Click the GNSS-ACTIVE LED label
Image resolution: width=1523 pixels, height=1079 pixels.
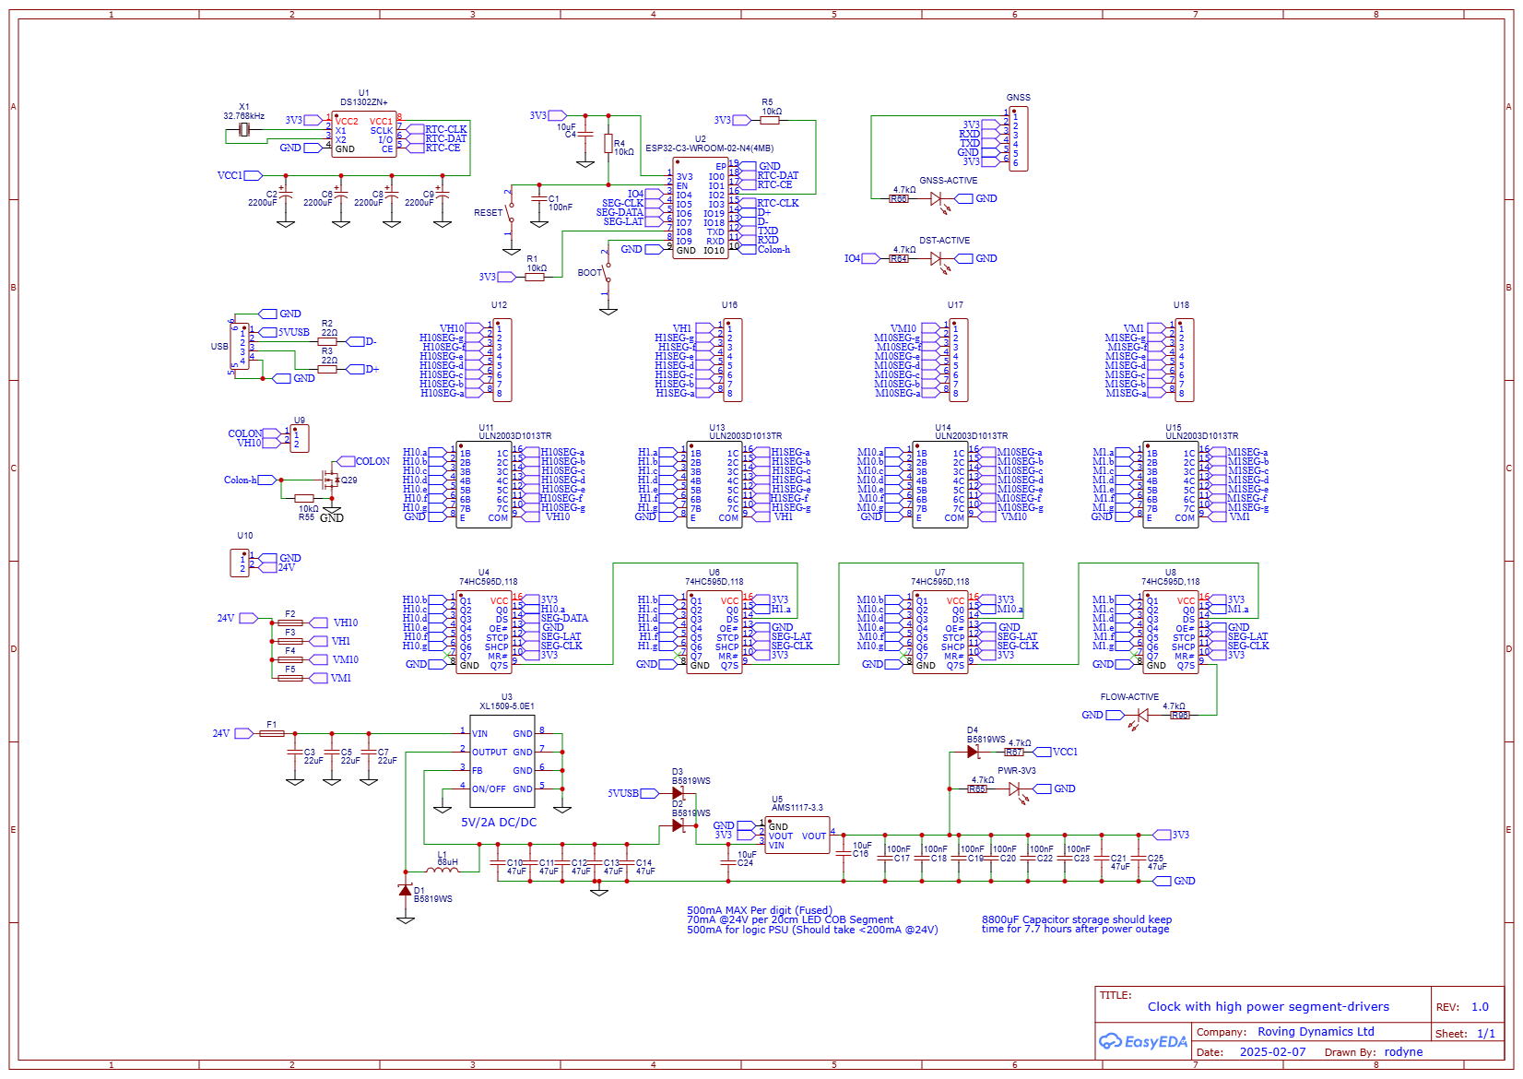click(x=949, y=181)
